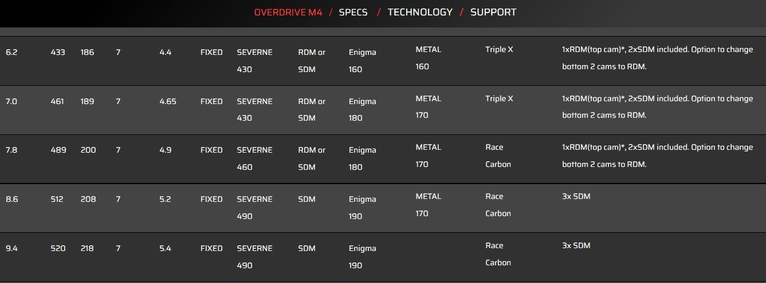This screenshot has width=766, height=283.
Task: Click value 218 in 9.4 row
Action: [87, 248]
